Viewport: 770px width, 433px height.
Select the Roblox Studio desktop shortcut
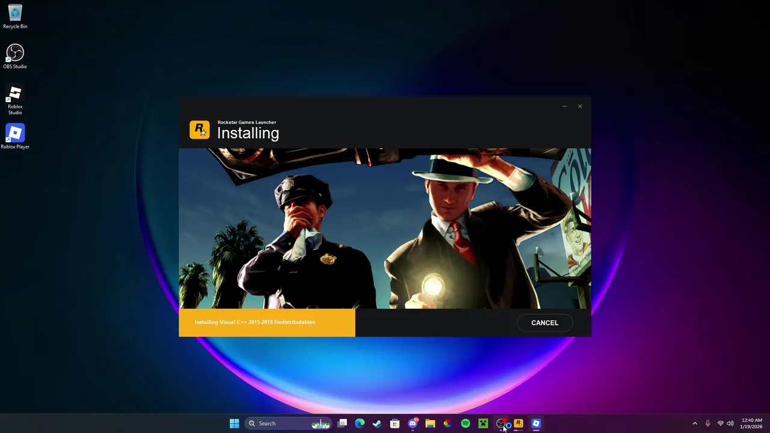(x=15, y=100)
